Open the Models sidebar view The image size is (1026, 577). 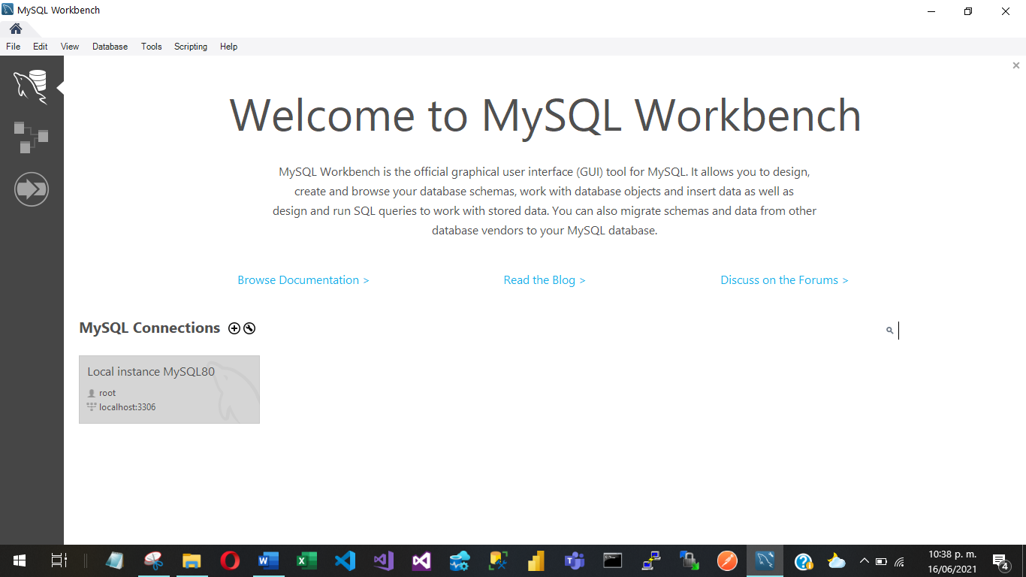pyautogui.click(x=31, y=137)
